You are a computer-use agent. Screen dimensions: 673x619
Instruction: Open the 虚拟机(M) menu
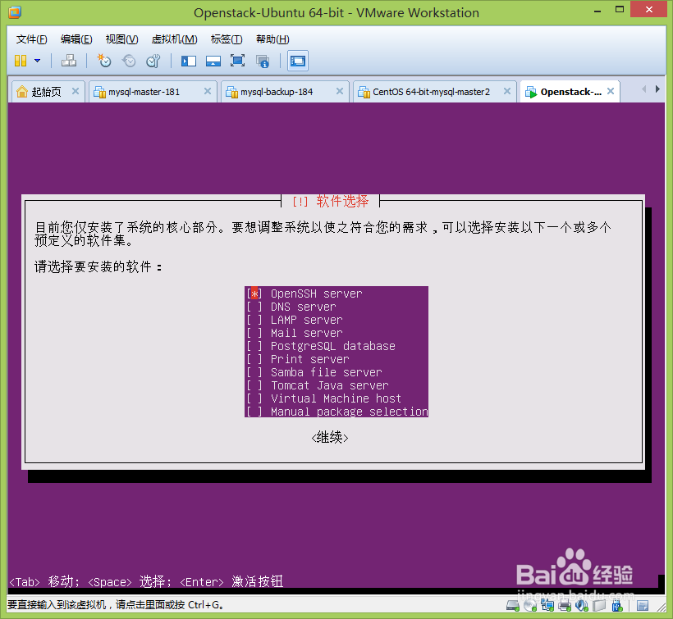coord(173,39)
